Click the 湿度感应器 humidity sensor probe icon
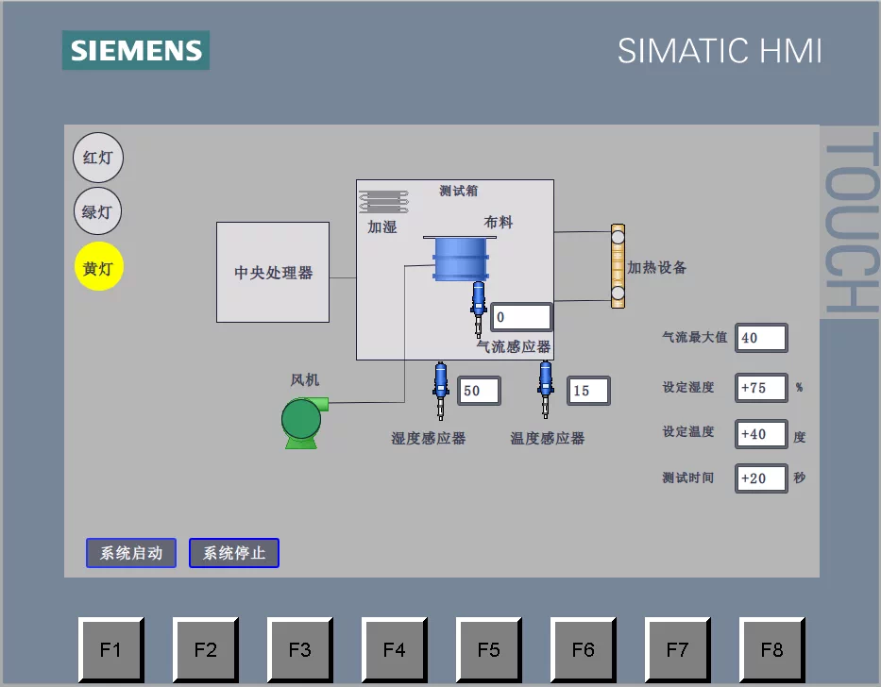The width and height of the screenshot is (881, 687). click(x=441, y=391)
